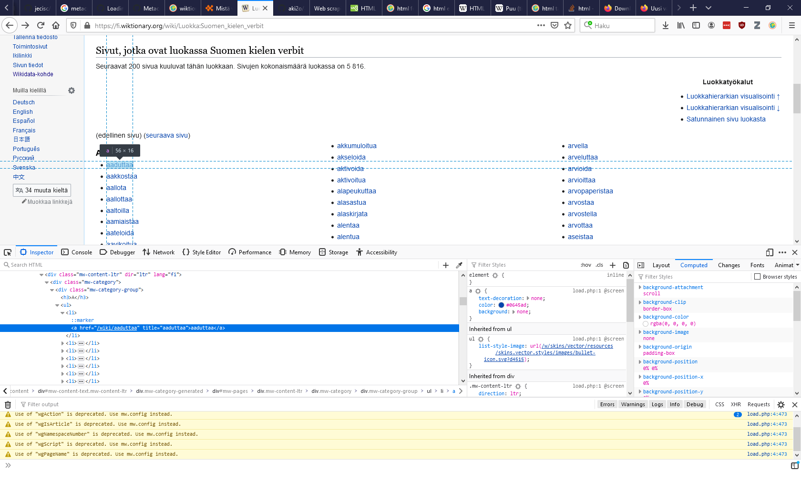The height and width of the screenshot is (481, 801).
Task: Open responsive design mode icon
Action: click(x=769, y=252)
